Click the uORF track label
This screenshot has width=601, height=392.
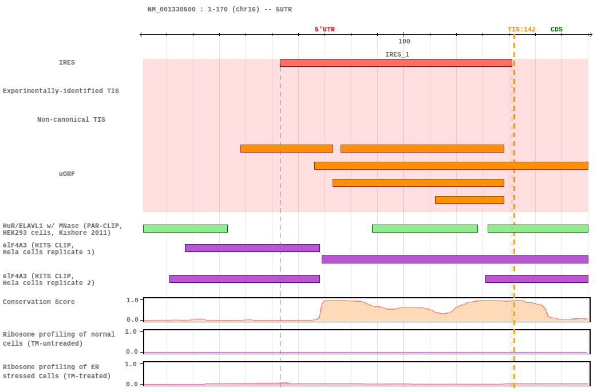[67, 174]
